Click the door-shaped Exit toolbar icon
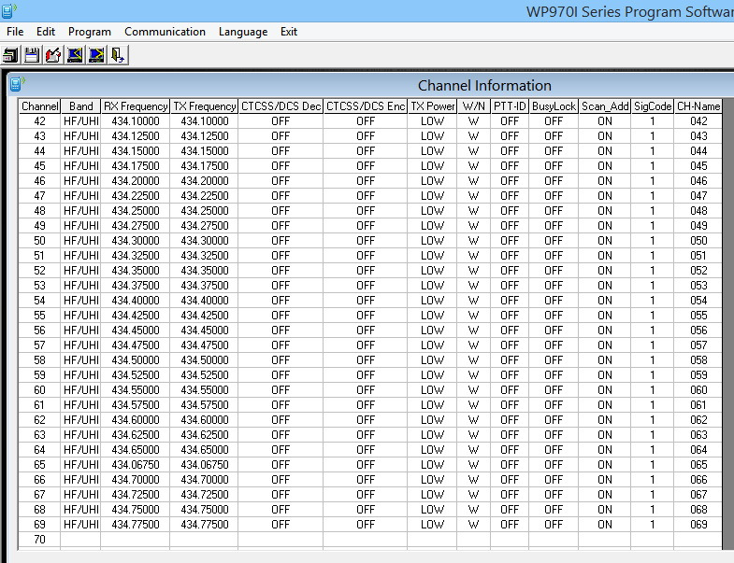The width and height of the screenshot is (734, 563). pyautogui.click(x=117, y=55)
